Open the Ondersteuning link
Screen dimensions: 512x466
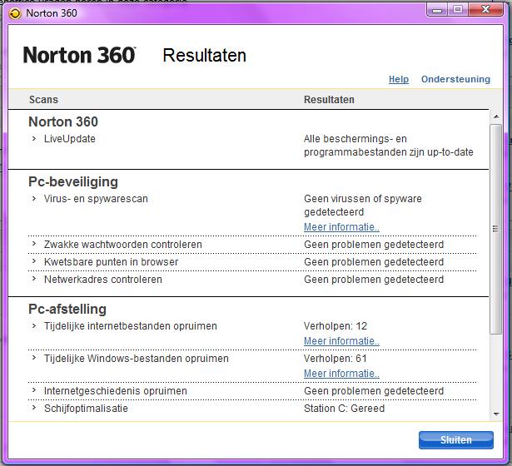pos(455,79)
